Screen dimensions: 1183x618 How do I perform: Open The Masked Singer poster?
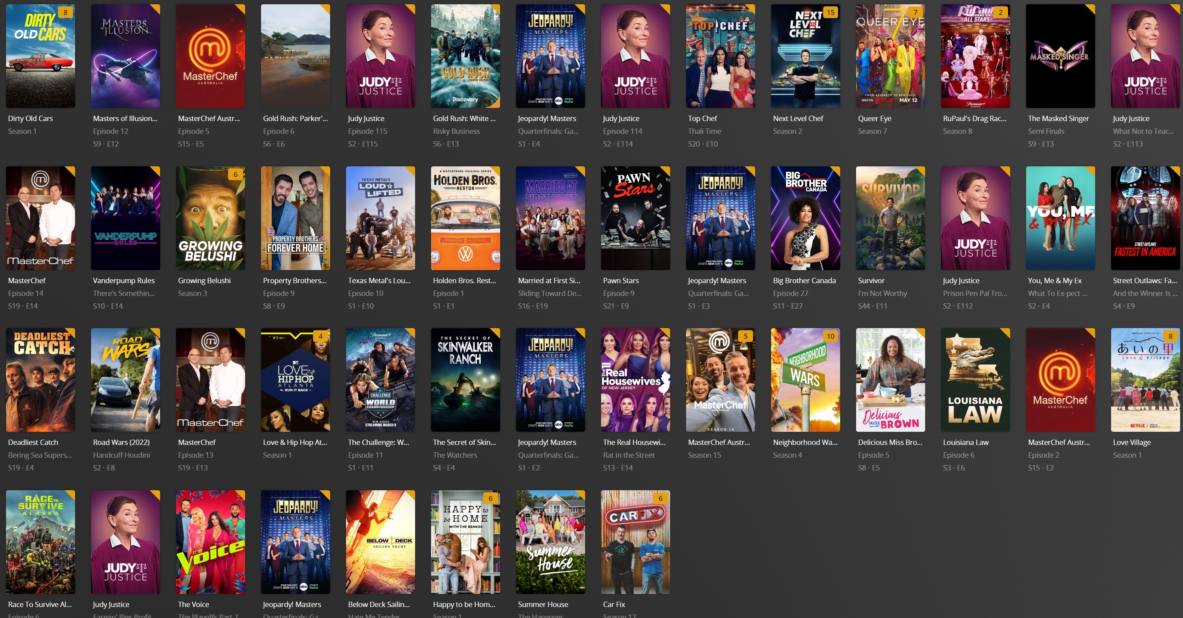1060,56
